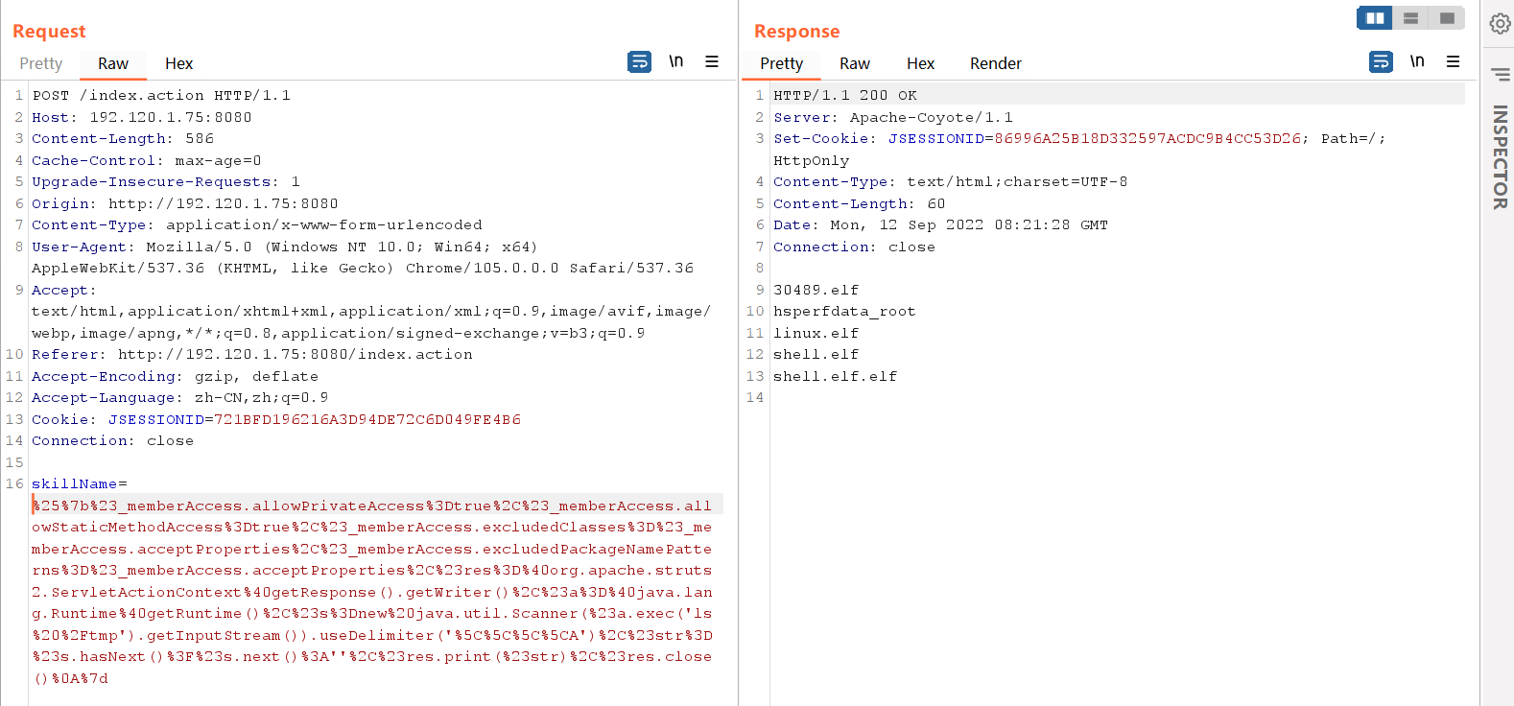Click the Response panel title
This screenshot has height=706, width=1514.
pyautogui.click(x=797, y=32)
